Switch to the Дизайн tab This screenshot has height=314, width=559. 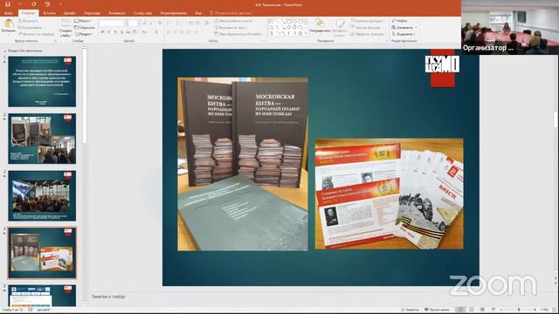[x=70, y=13]
